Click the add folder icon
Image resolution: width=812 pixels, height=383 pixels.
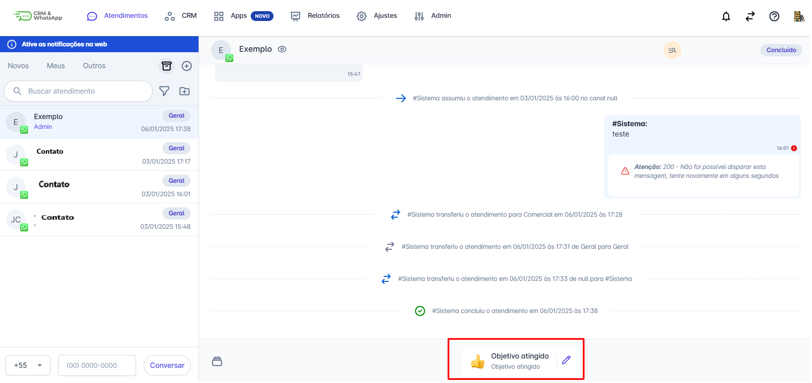tap(184, 91)
